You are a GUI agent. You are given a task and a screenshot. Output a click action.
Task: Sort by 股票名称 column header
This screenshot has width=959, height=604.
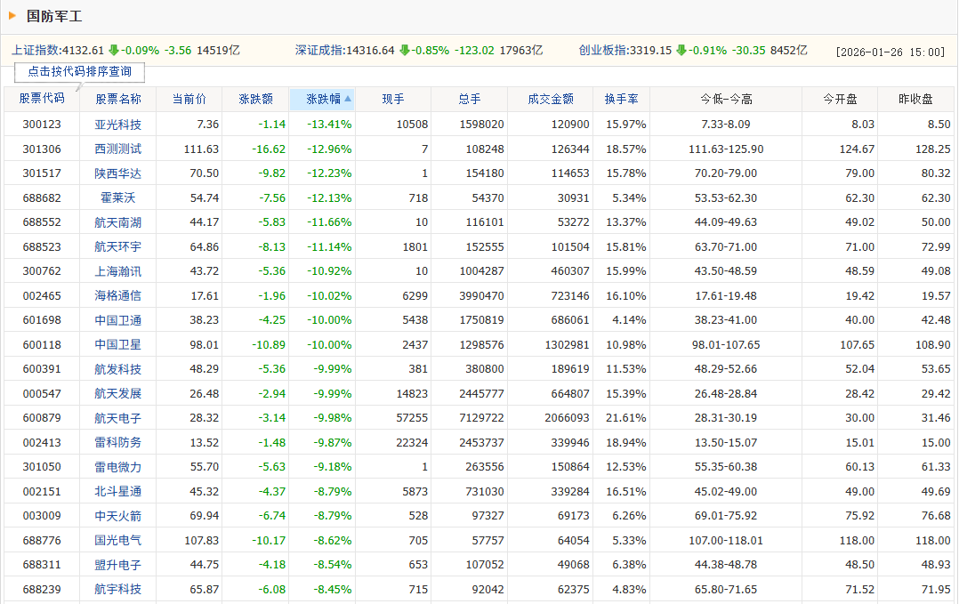pos(118,99)
